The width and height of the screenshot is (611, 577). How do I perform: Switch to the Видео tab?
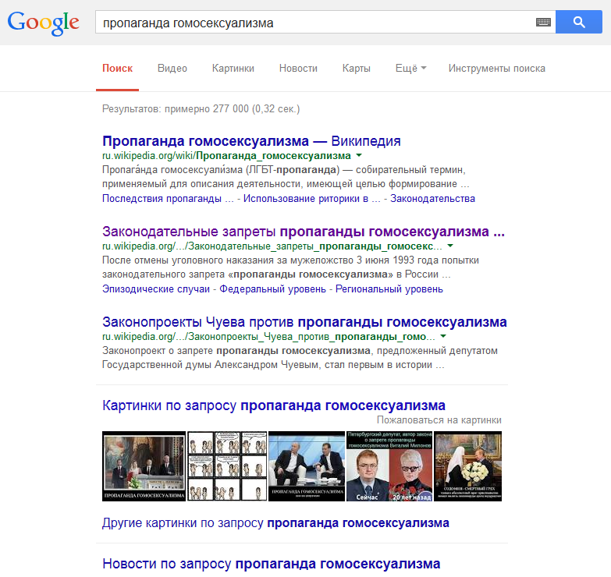pyautogui.click(x=172, y=68)
